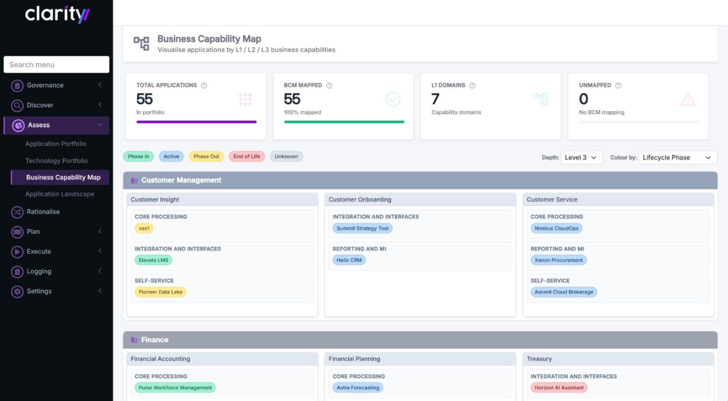
Task: Open the Helix CRM application chip
Action: tap(349, 260)
